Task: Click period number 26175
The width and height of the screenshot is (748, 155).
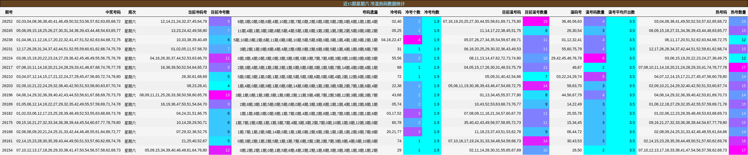Action: pyautogui.click(x=7, y=123)
